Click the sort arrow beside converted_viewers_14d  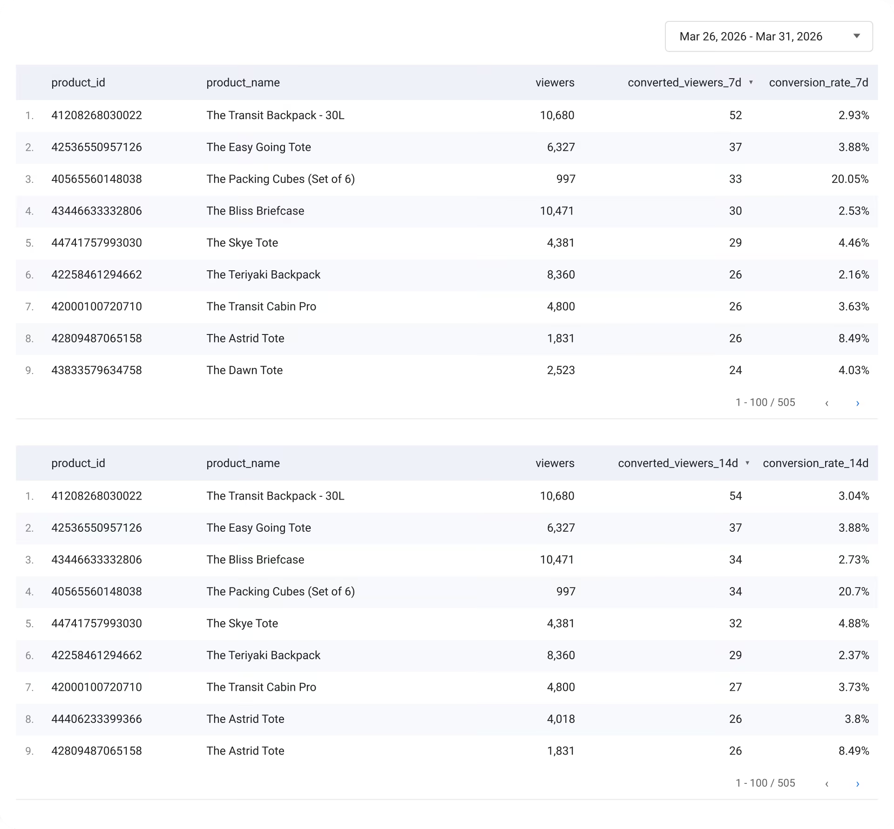[x=747, y=463]
